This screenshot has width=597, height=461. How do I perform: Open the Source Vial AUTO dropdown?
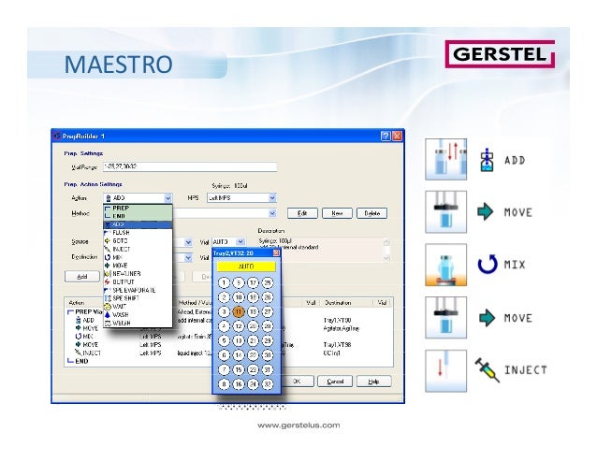coord(228,242)
